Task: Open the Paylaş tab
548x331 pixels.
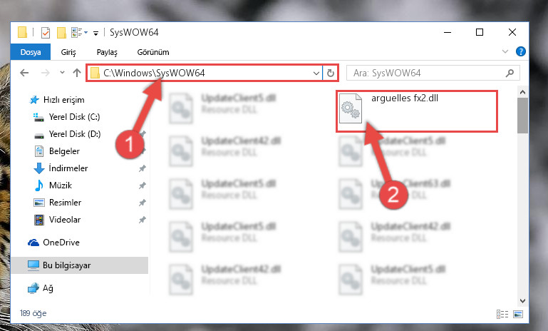Action: pos(107,52)
